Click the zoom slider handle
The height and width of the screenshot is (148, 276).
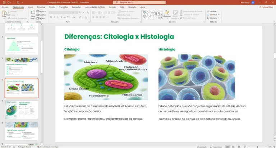257,147
